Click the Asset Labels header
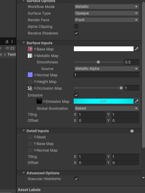145x193 pixels. point(29,190)
